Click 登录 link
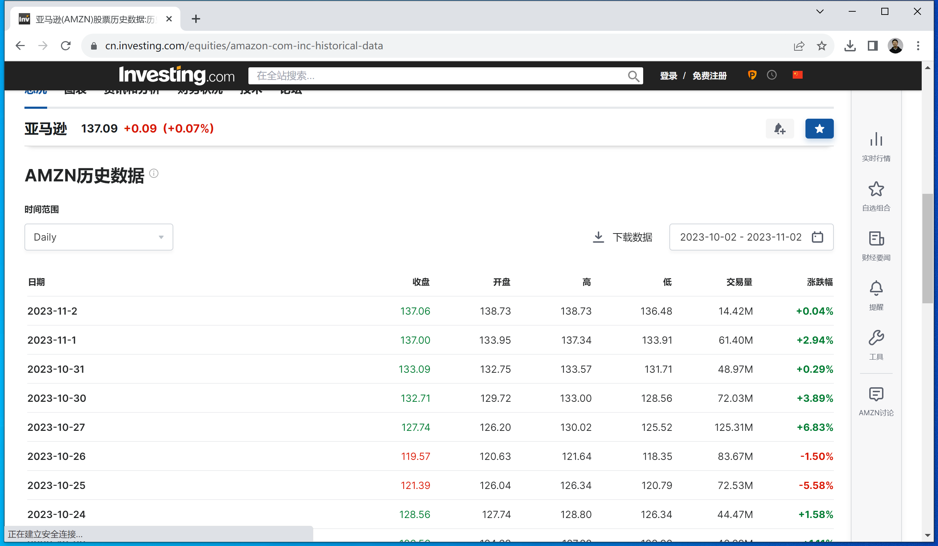938x546 pixels. pyautogui.click(x=669, y=75)
